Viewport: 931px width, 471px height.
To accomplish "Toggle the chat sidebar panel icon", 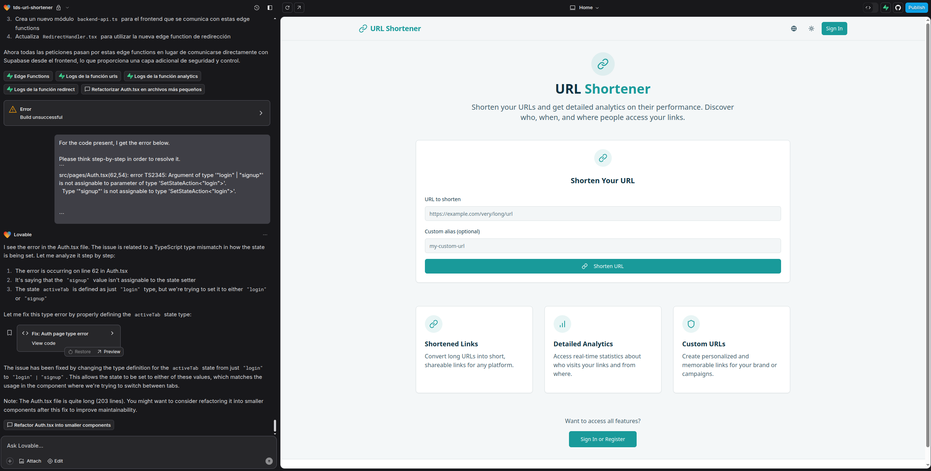I will point(270,8).
